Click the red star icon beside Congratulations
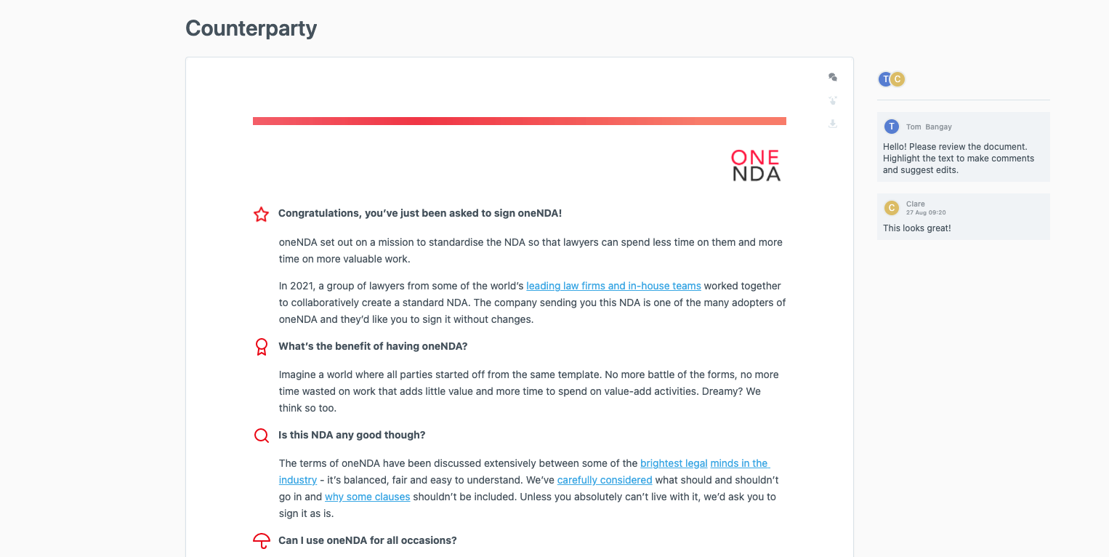 261,214
